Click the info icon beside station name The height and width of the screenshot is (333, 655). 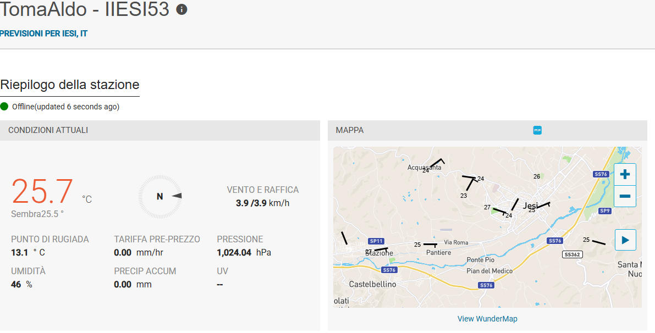click(181, 9)
